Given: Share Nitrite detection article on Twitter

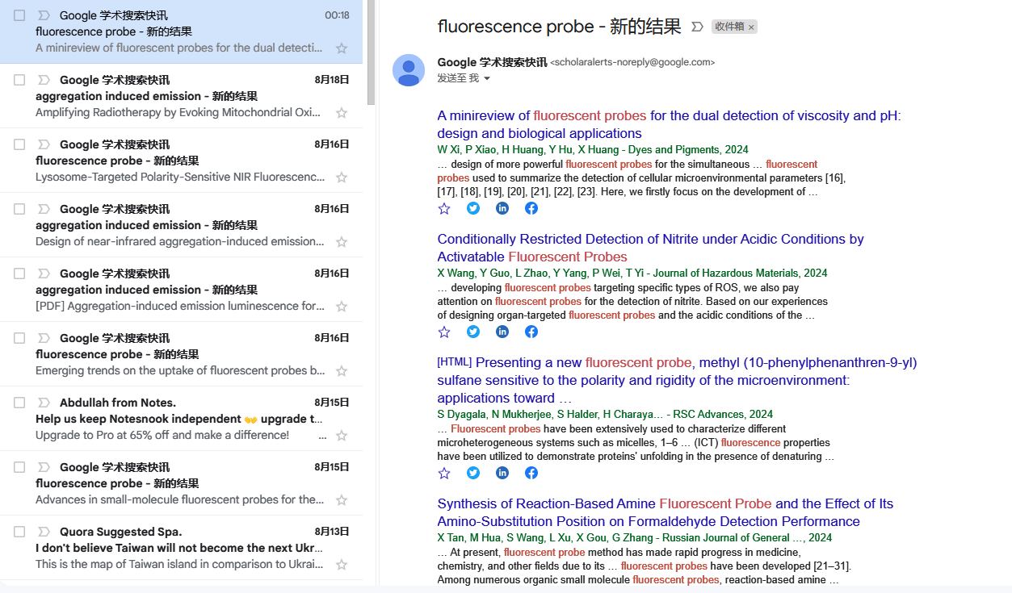Looking at the screenshot, I should pyautogui.click(x=473, y=332).
